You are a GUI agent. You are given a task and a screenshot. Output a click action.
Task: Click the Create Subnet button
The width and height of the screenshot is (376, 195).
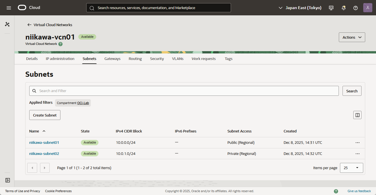tap(45, 115)
